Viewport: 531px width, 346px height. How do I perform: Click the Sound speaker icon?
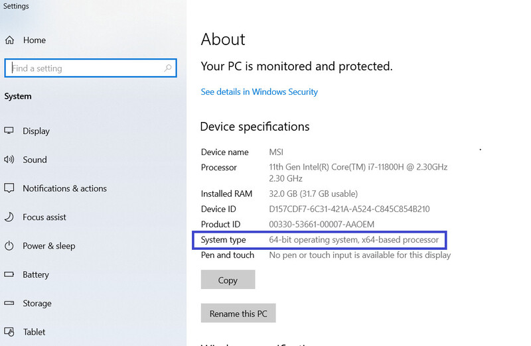[9, 159]
